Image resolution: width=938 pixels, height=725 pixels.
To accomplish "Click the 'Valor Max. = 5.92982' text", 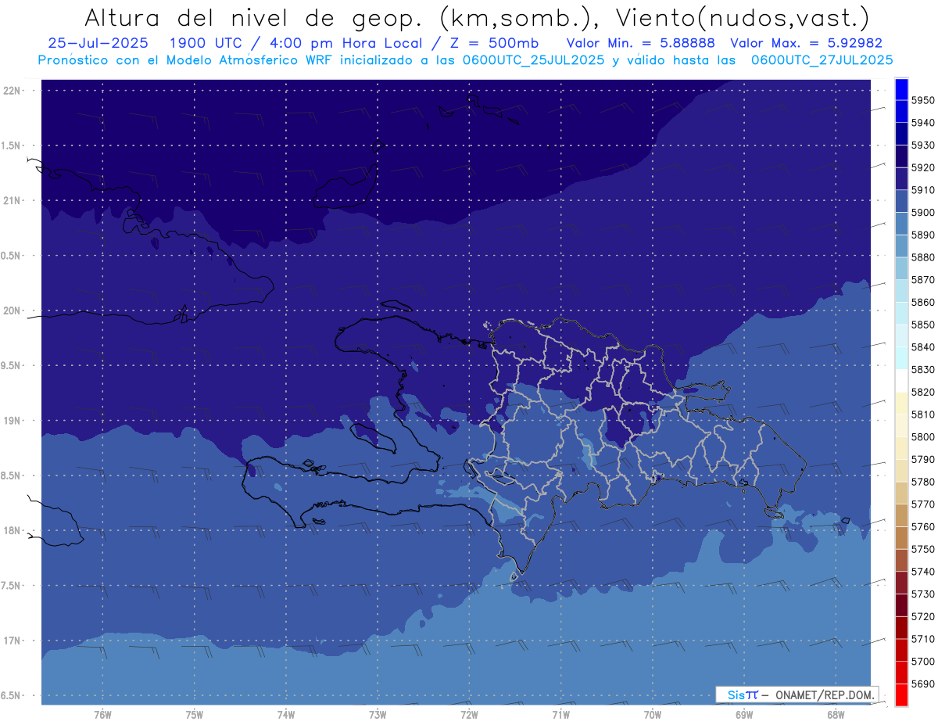I will [806, 43].
